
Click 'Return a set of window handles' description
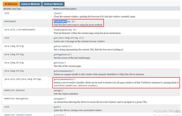116,83
